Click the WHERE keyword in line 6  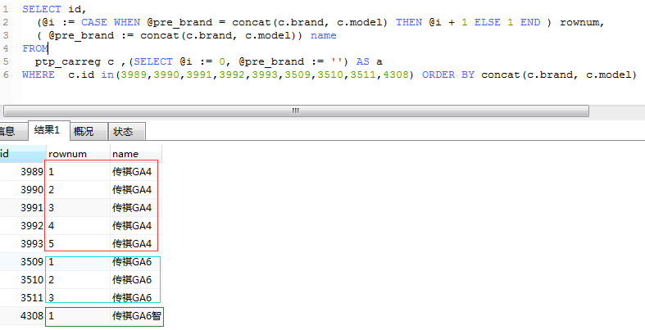coord(39,75)
